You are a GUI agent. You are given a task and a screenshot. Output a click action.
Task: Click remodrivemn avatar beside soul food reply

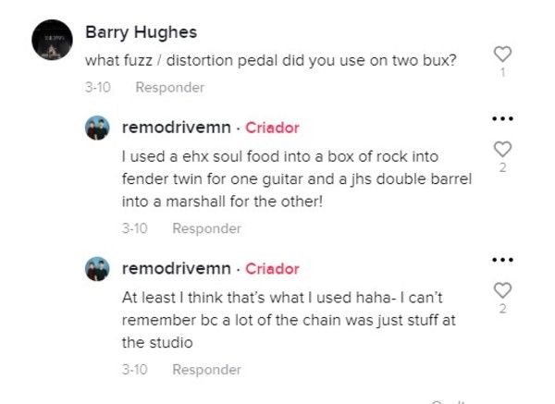(97, 128)
